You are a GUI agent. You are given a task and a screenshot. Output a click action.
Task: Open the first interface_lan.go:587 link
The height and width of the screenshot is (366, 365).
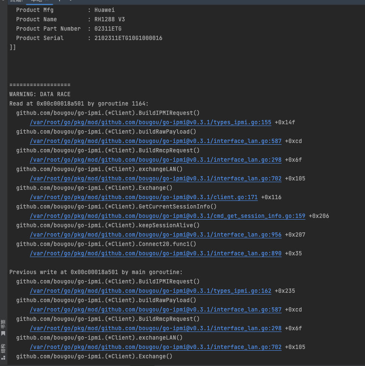click(155, 141)
